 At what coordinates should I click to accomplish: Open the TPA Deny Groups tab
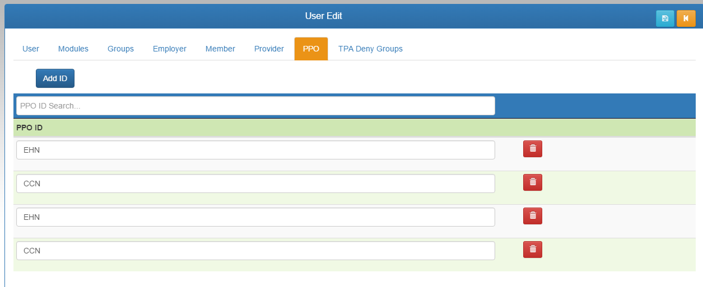click(x=370, y=49)
